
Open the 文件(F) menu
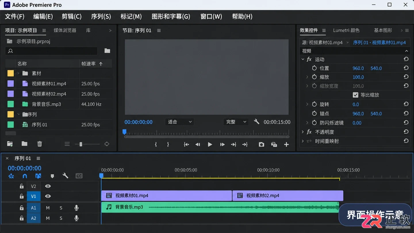[15, 16]
